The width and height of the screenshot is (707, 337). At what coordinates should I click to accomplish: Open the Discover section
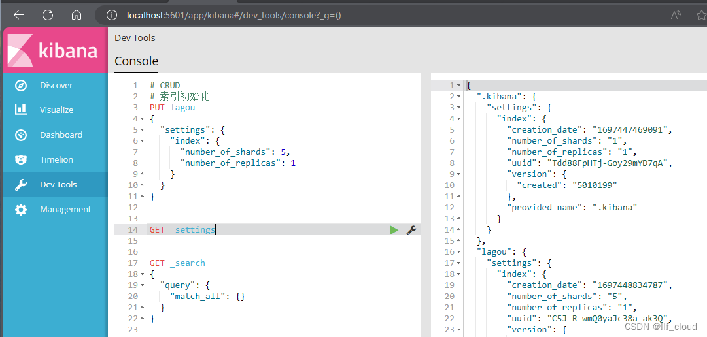pyautogui.click(x=56, y=86)
